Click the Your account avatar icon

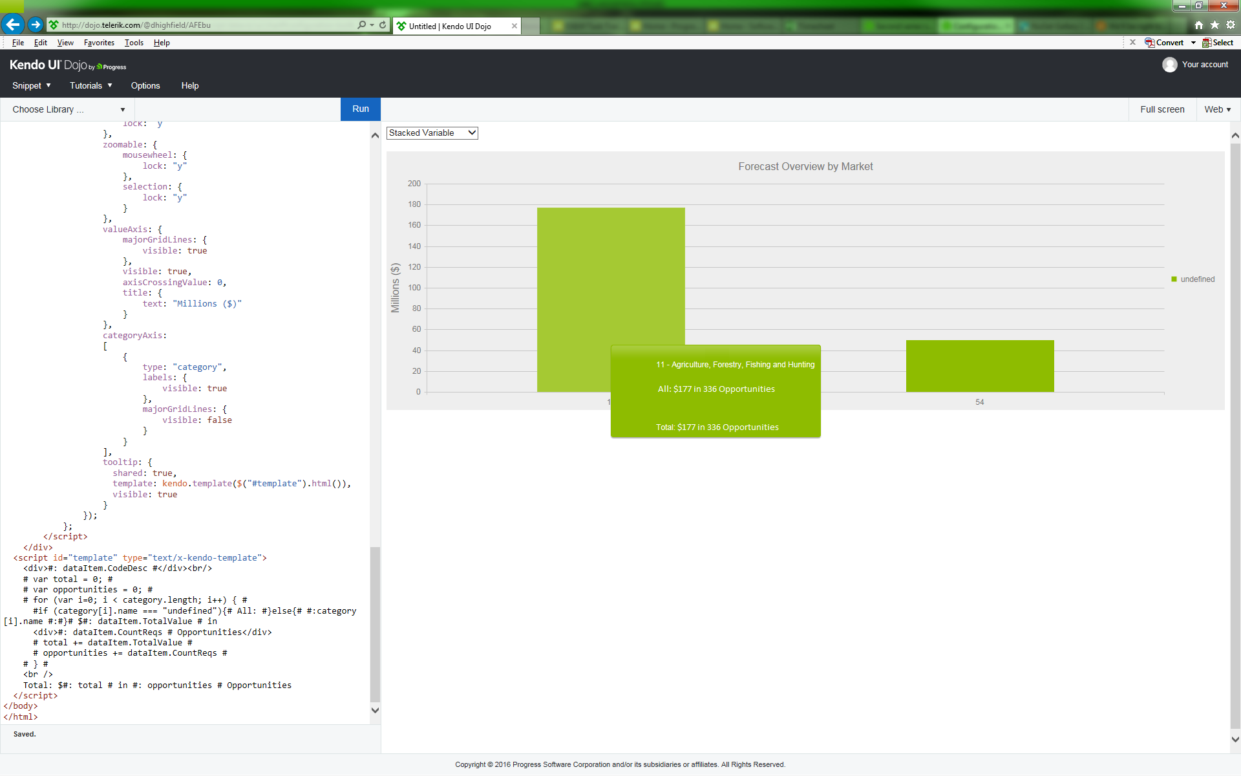[1169, 65]
